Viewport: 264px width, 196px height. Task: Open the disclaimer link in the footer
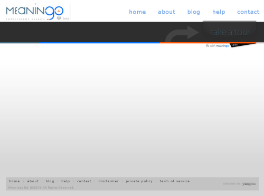(x=108, y=181)
